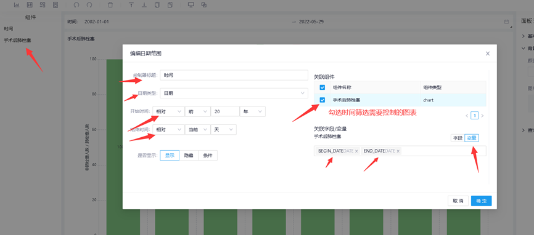Click the 确定 button

pos(481,201)
